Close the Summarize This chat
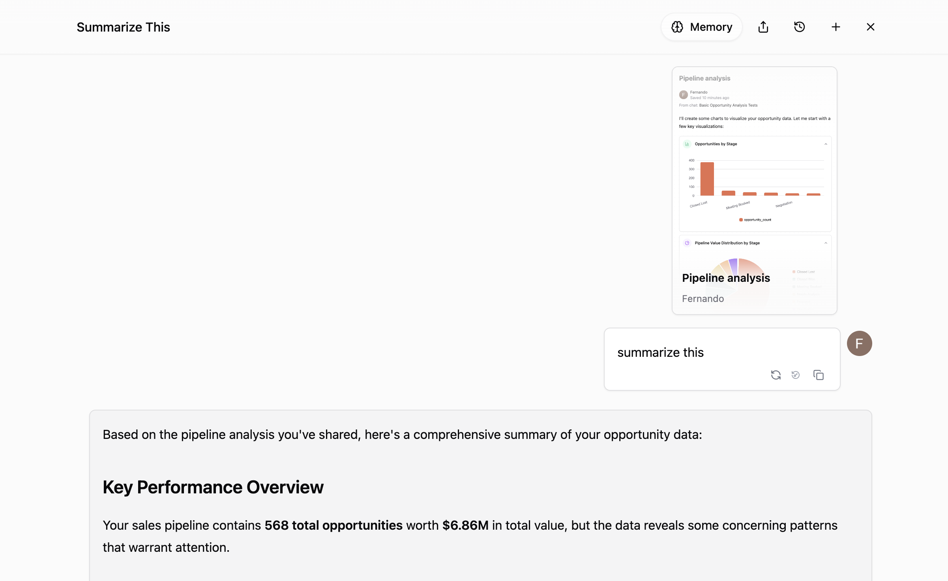The width and height of the screenshot is (948, 581). pos(870,27)
